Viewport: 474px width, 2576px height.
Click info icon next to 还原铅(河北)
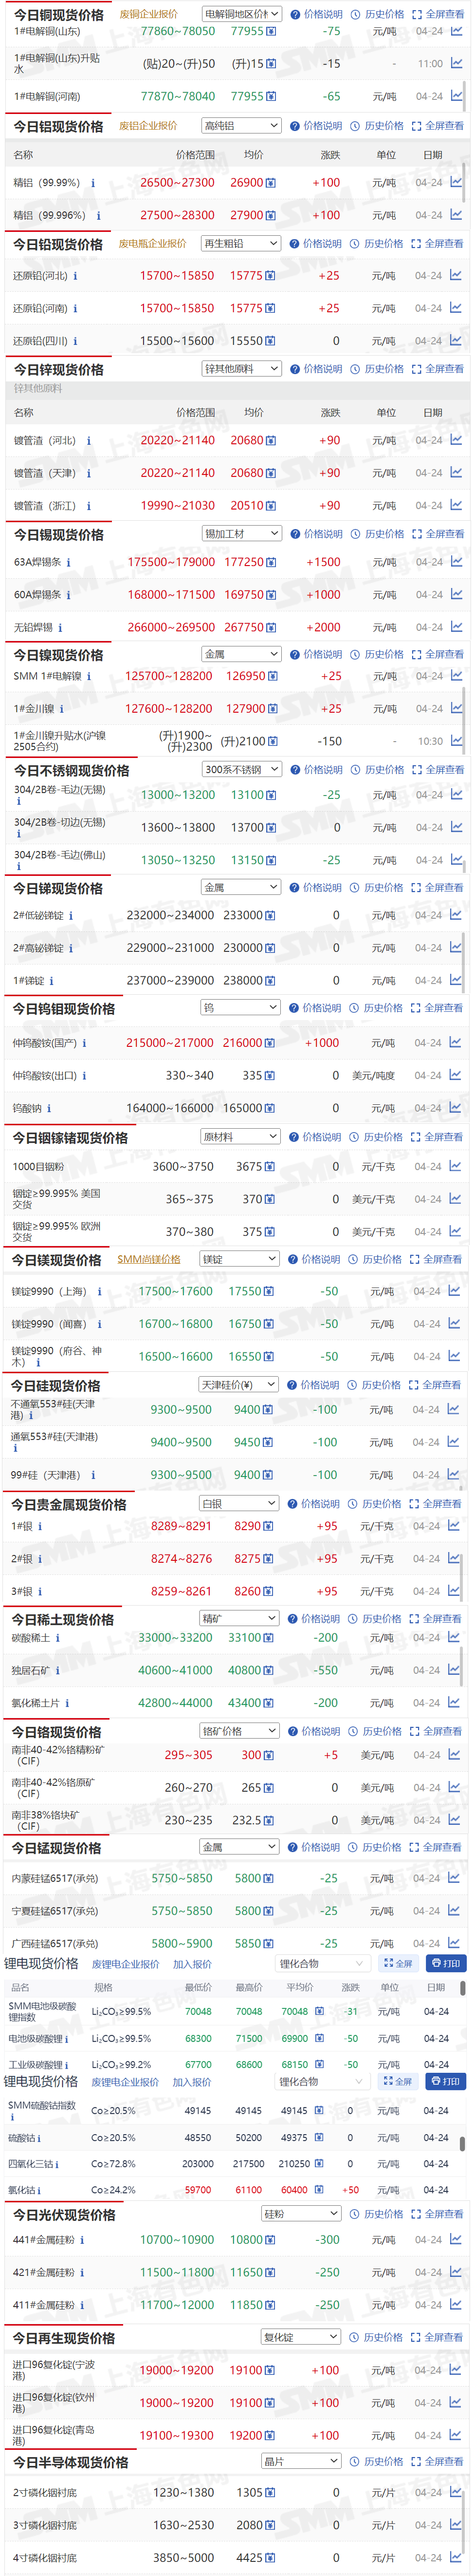75,276
